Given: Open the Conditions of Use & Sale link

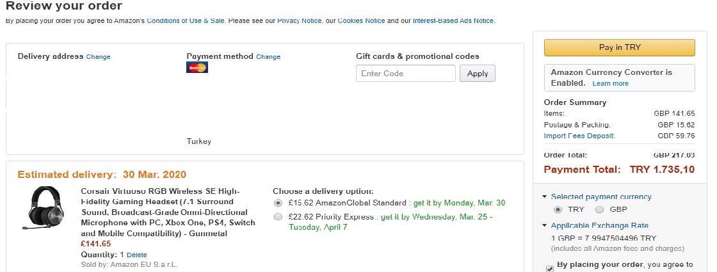Looking at the screenshot, I should coord(186,20).
